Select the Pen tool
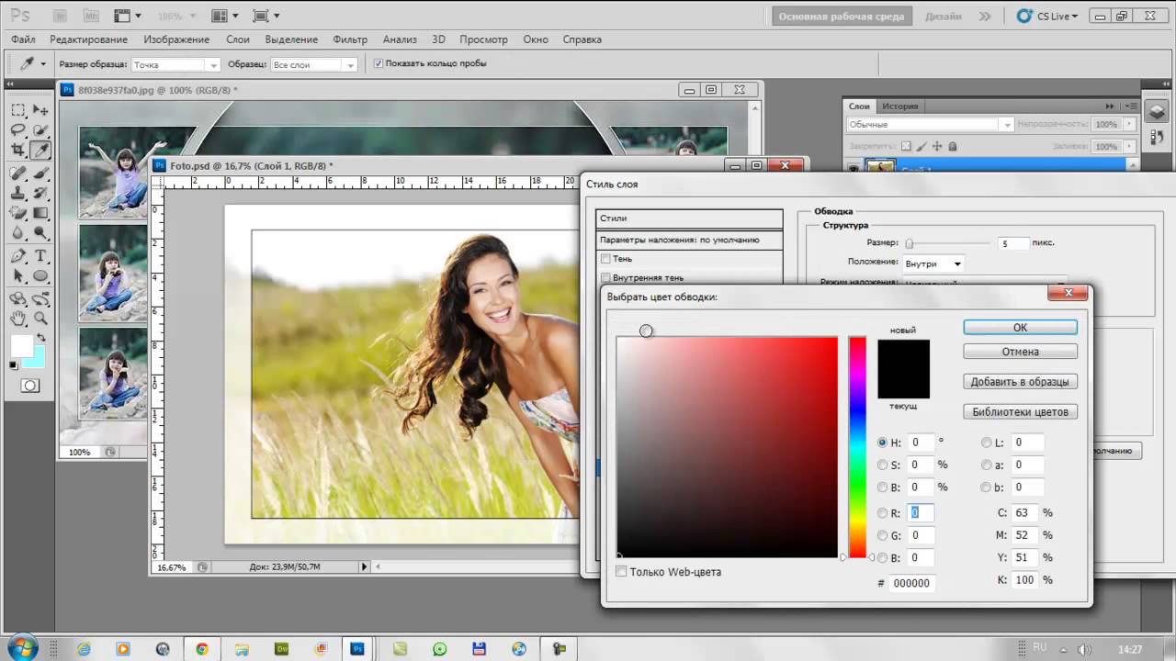 (x=17, y=256)
